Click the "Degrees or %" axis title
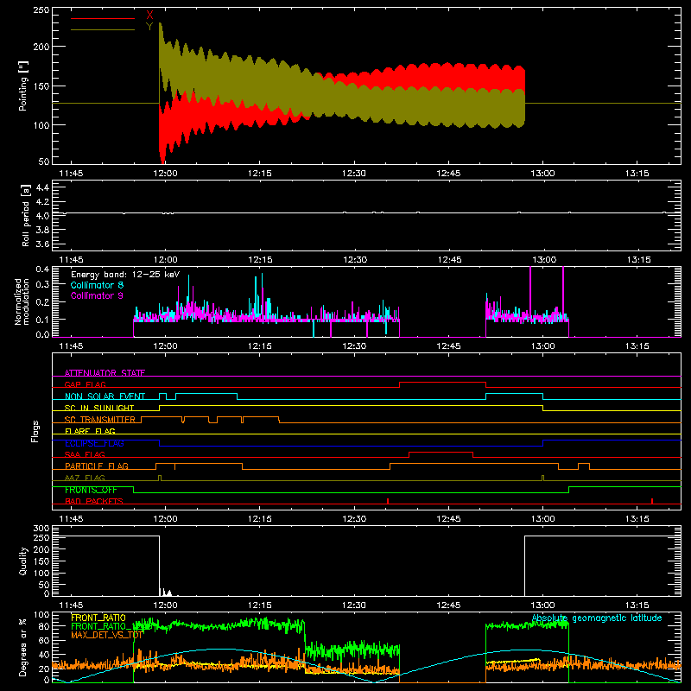This screenshot has height=691, width=691. [x=23, y=647]
